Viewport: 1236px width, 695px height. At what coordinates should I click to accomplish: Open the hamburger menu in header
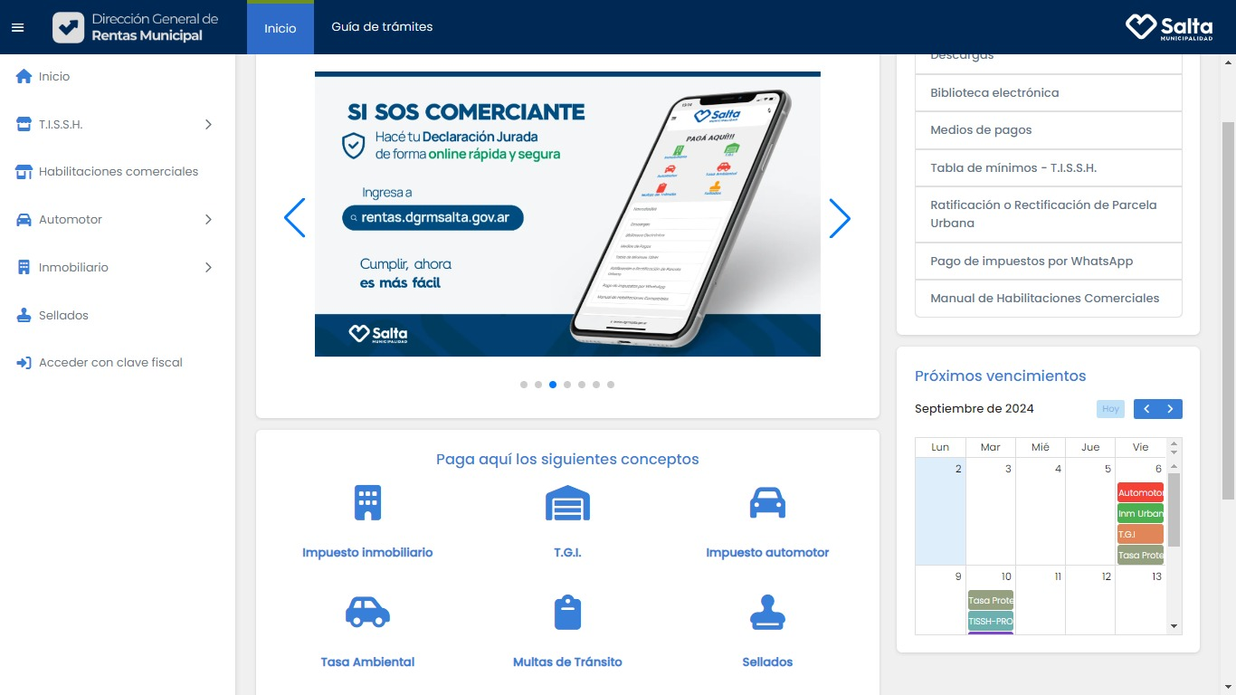[x=17, y=27]
